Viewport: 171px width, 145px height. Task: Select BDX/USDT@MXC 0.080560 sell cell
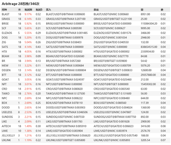pos(110,103)
